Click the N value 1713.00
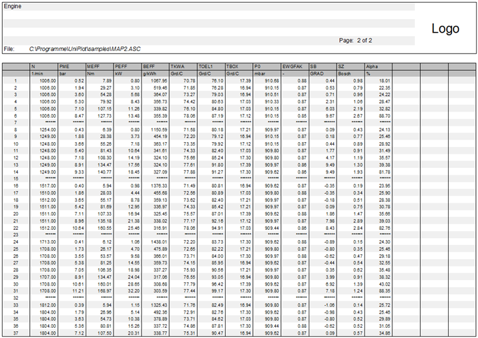 click(x=48, y=242)
